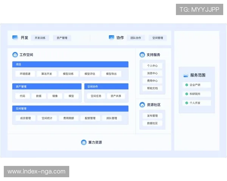The image size is (227, 181).
Task: Open the blue 空间协作 header bar
Action: (106, 86)
